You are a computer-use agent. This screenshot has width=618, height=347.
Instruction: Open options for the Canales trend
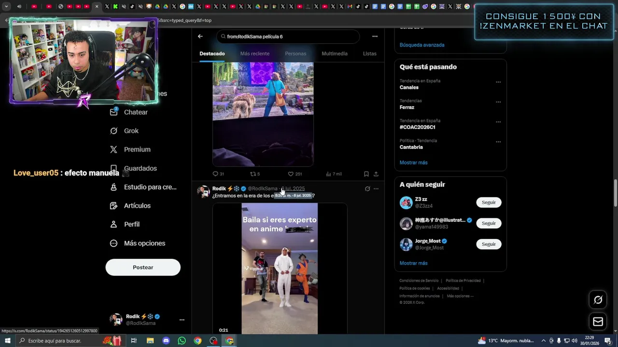(x=498, y=82)
